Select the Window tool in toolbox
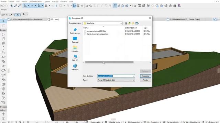 3,43
